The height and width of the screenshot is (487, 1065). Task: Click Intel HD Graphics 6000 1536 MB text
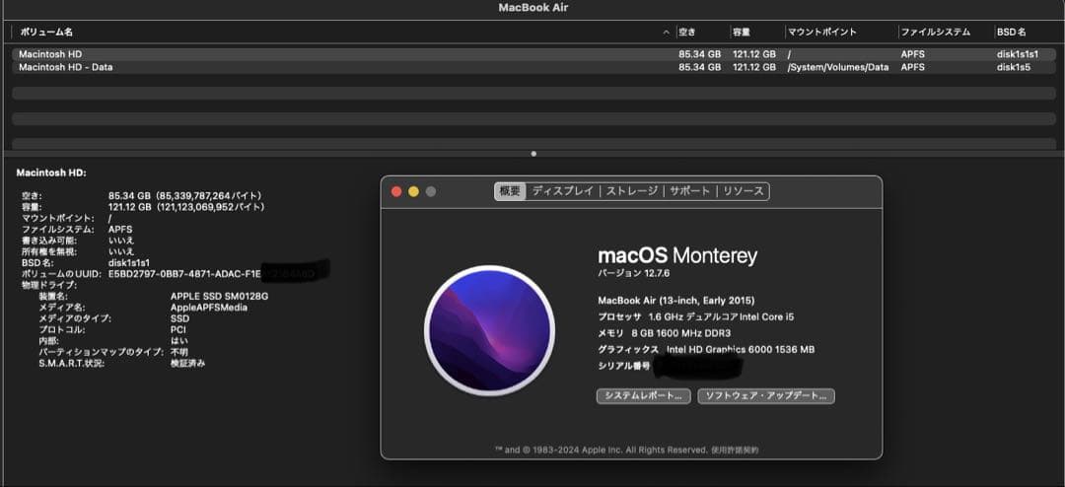point(741,350)
